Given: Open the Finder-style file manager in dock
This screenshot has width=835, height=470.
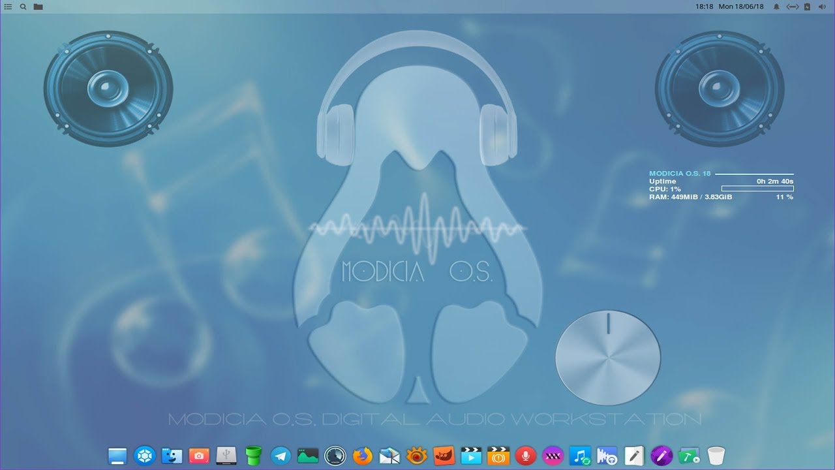Looking at the screenshot, I should point(172,456).
